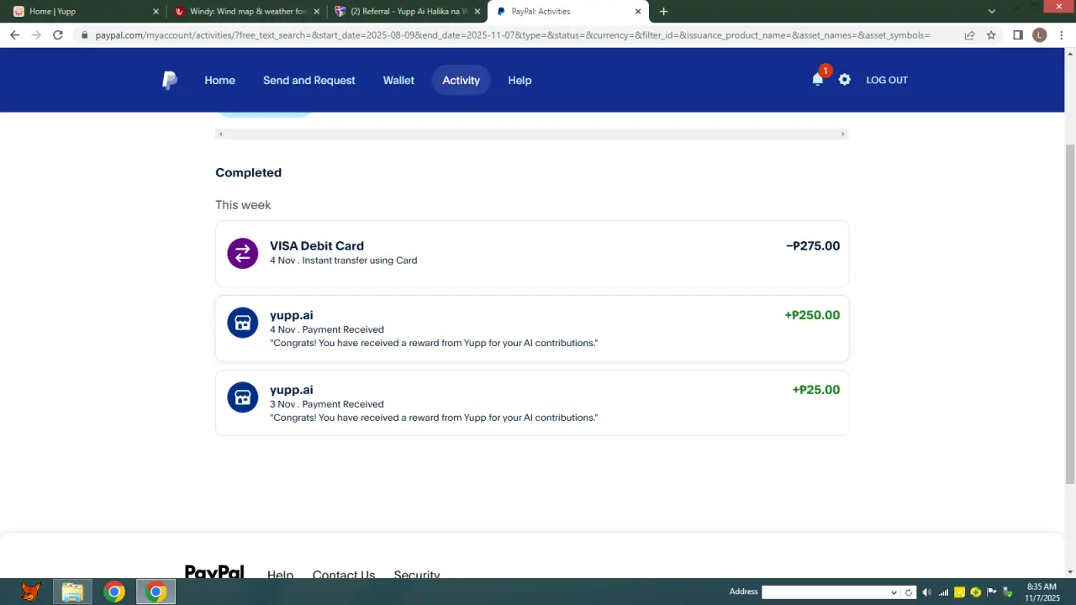Click the +₱25.00 amount

pos(815,390)
